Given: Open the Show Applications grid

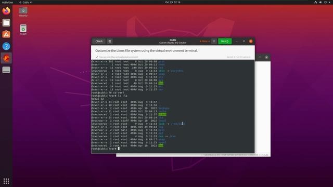Looking at the screenshot, I should [6, 181].
